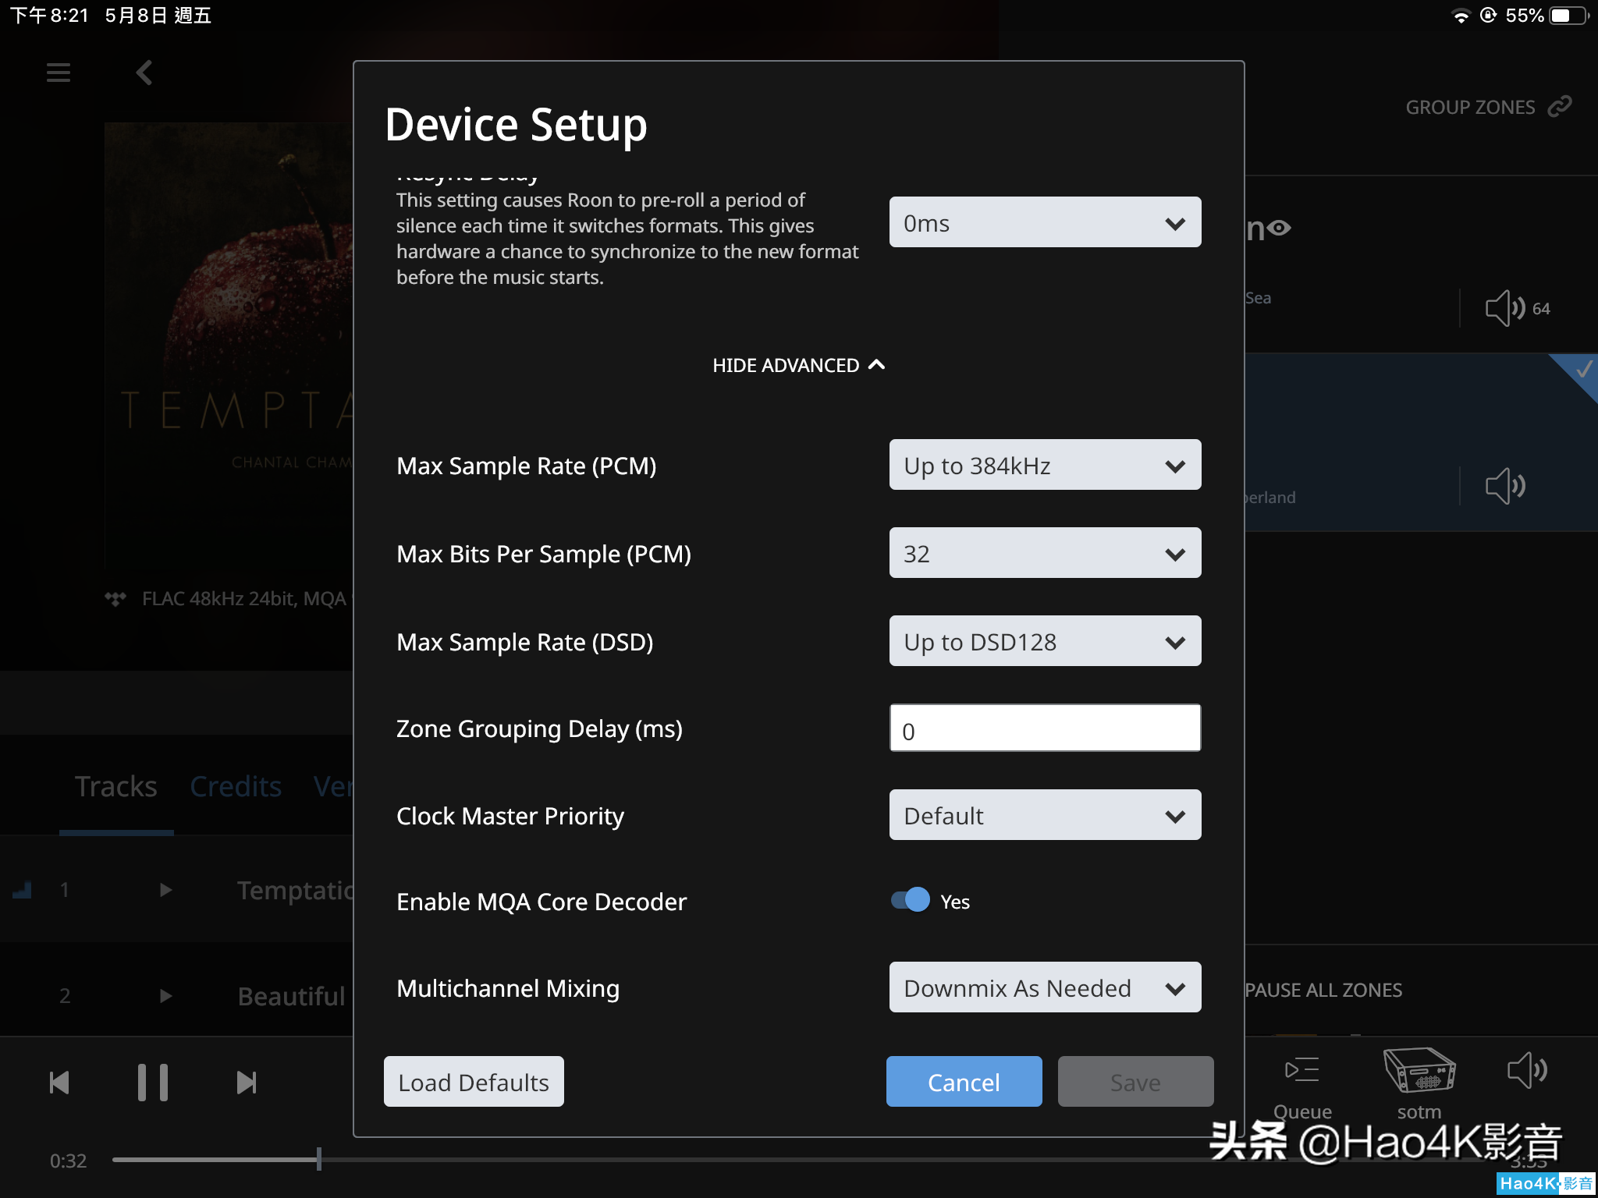The height and width of the screenshot is (1198, 1598).
Task: Switch to the Credits tab
Action: click(x=236, y=786)
